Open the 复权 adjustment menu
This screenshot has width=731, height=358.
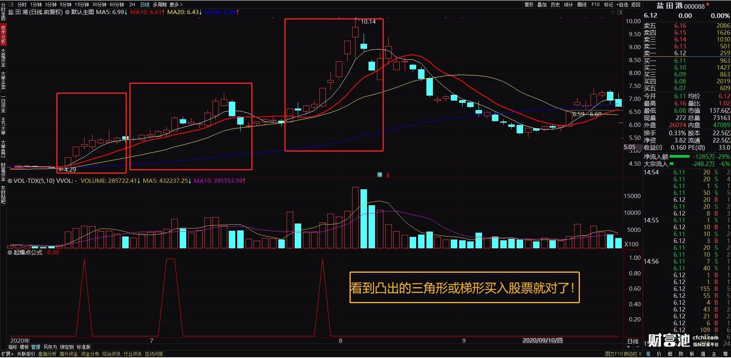point(529,5)
